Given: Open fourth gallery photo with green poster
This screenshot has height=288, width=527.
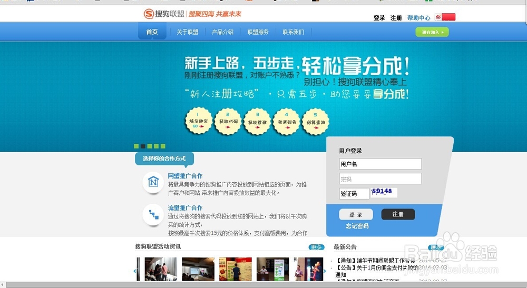Looking at the screenshot, I should tap(272, 269).
